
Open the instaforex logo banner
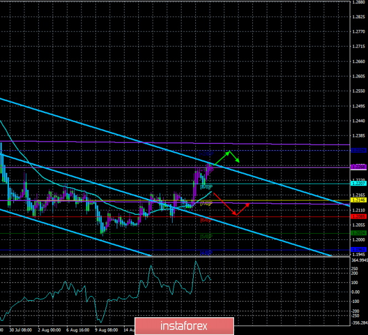coord(184,326)
